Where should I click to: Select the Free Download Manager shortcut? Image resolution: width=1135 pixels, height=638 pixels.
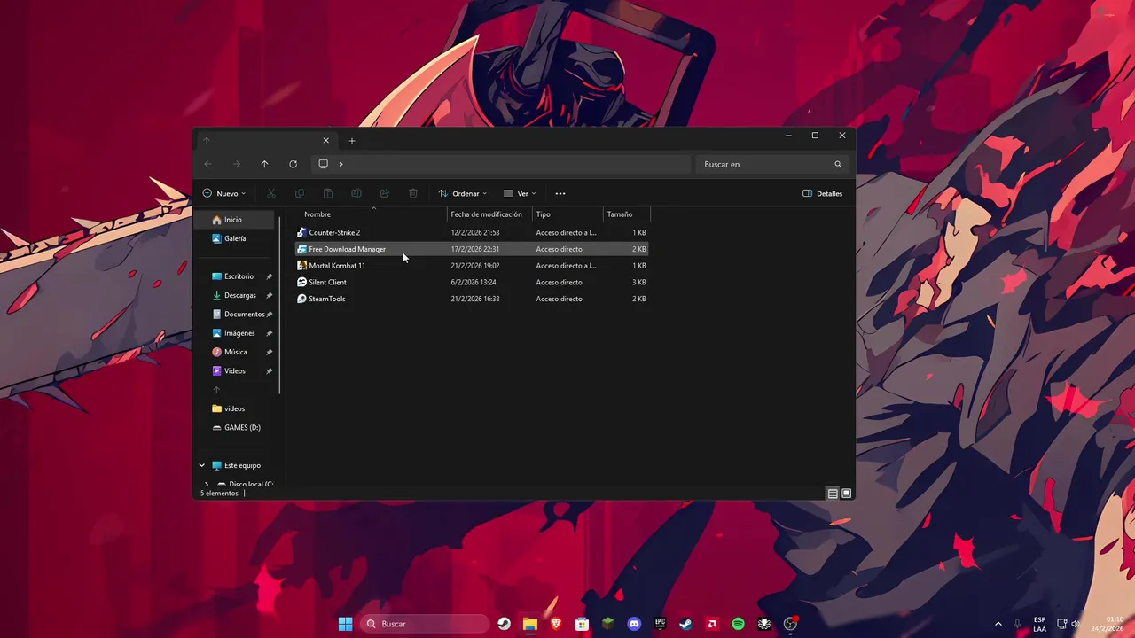(x=472, y=249)
